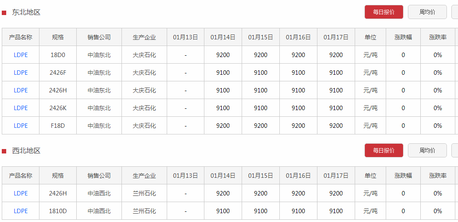Click 涨跌幅 column header in 西北地区 table

click(x=403, y=176)
